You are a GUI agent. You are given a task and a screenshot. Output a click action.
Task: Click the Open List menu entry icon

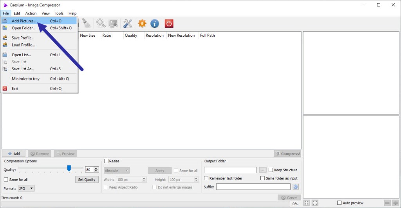click(x=5, y=55)
